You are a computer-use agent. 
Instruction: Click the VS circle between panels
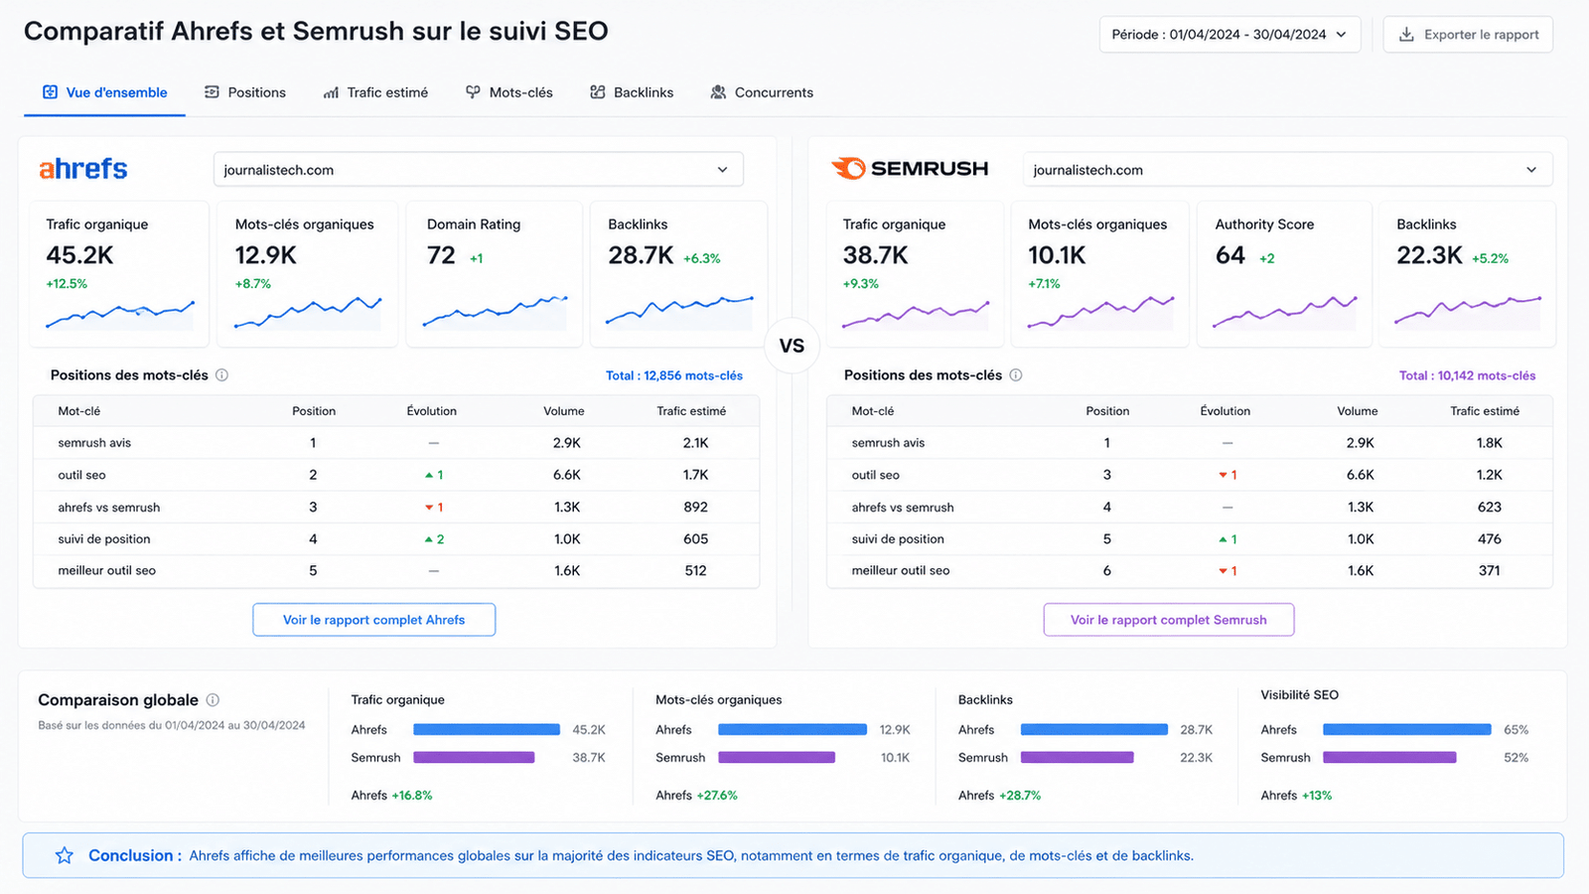click(792, 346)
